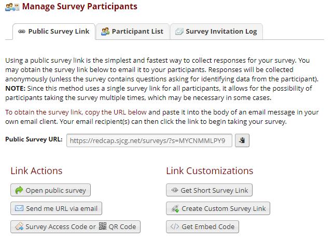
Task: Click inside the Public Survey URL field
Action: tap(149, 140)
